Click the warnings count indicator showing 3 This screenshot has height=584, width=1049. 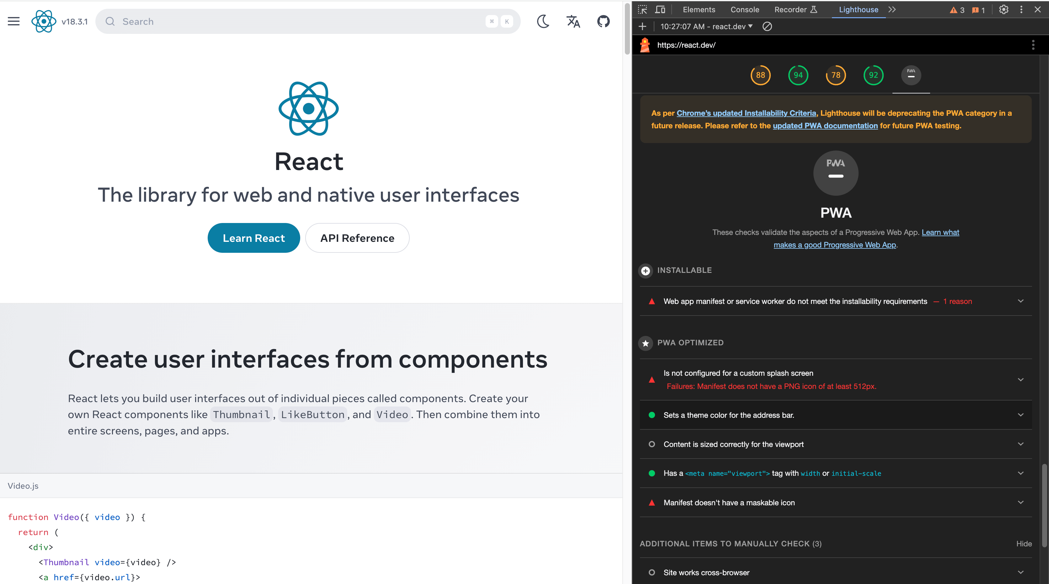[957, 10]
